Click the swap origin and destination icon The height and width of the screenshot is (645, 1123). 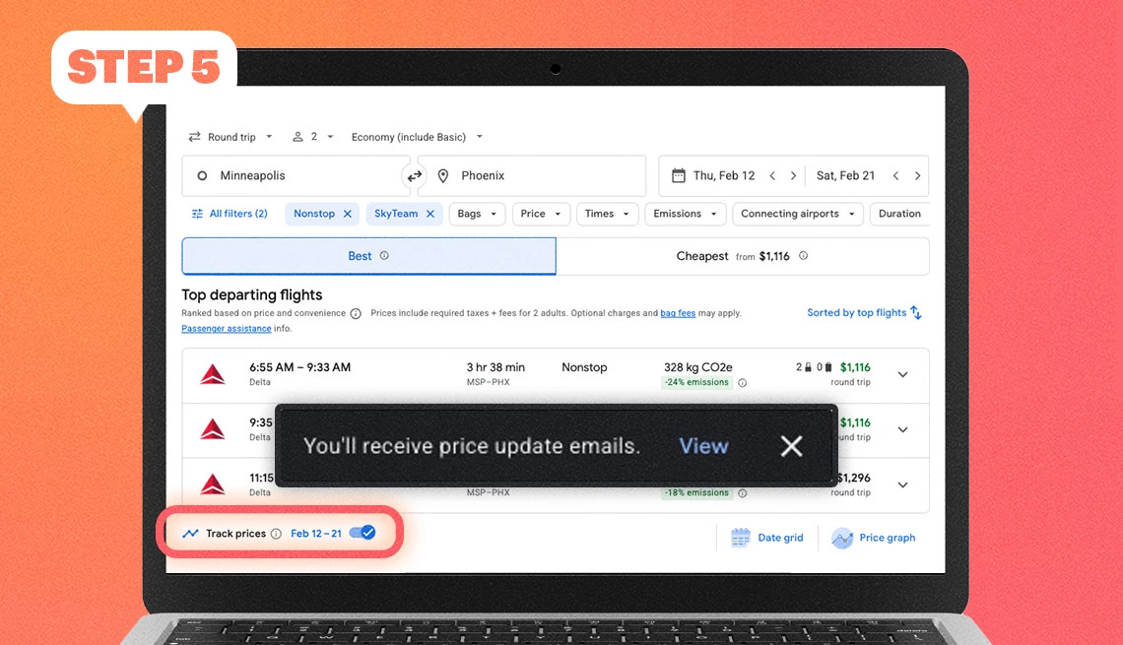413,174
